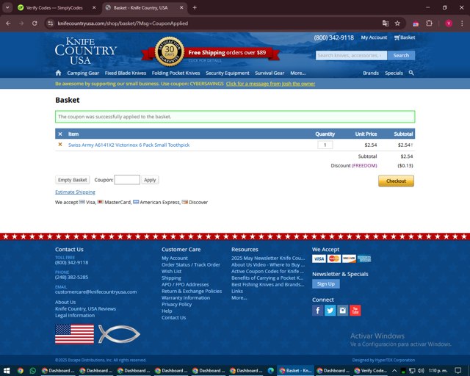Screen dimensions: 470x376
Task: Open Facebook icon under Connect
Action: click(317, 311)
